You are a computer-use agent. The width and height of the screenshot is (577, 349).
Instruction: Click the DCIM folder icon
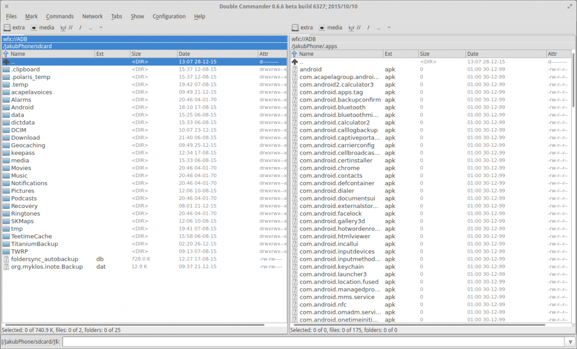click(x=6, y=130)
